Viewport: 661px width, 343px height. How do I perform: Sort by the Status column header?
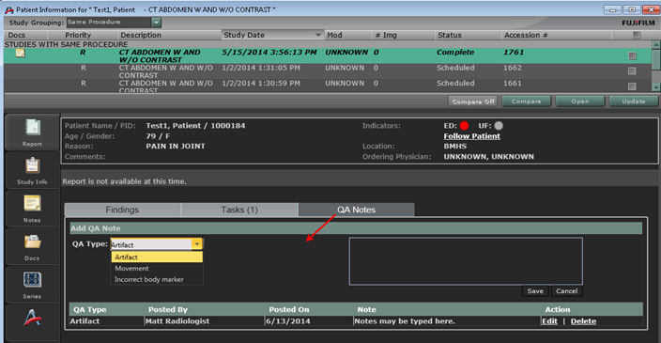[450, 35]
